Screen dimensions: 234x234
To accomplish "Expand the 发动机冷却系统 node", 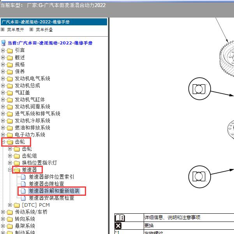I will [x=3, y=121].
